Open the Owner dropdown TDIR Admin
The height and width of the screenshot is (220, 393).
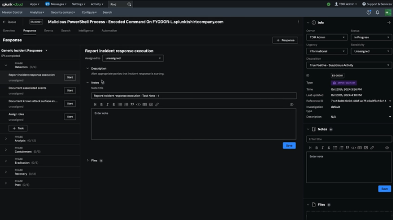tap(327, 37)
